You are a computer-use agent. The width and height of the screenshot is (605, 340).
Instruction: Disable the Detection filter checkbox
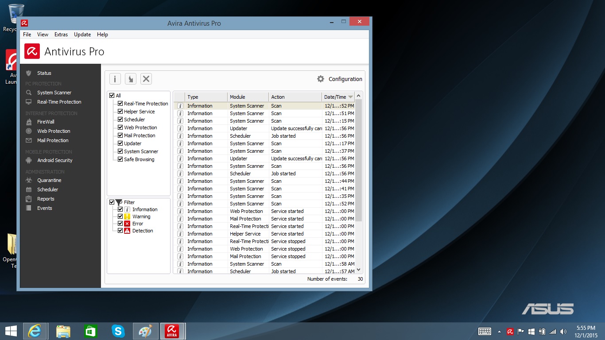pos(120,231)
